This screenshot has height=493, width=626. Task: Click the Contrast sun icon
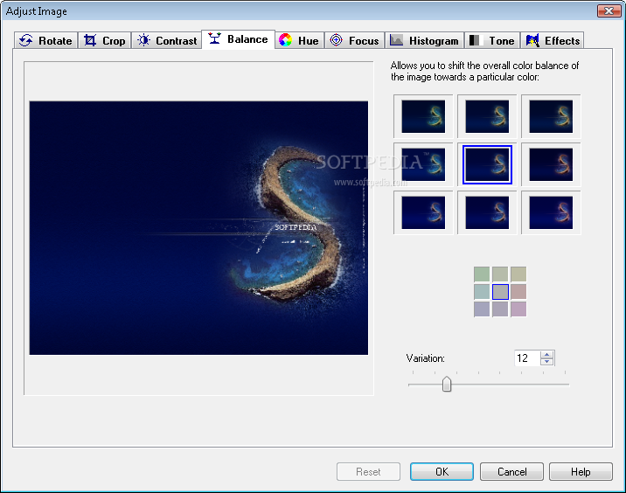click(143, 40)
